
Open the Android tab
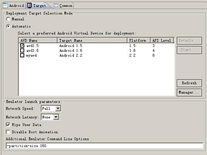click(13, 6)
